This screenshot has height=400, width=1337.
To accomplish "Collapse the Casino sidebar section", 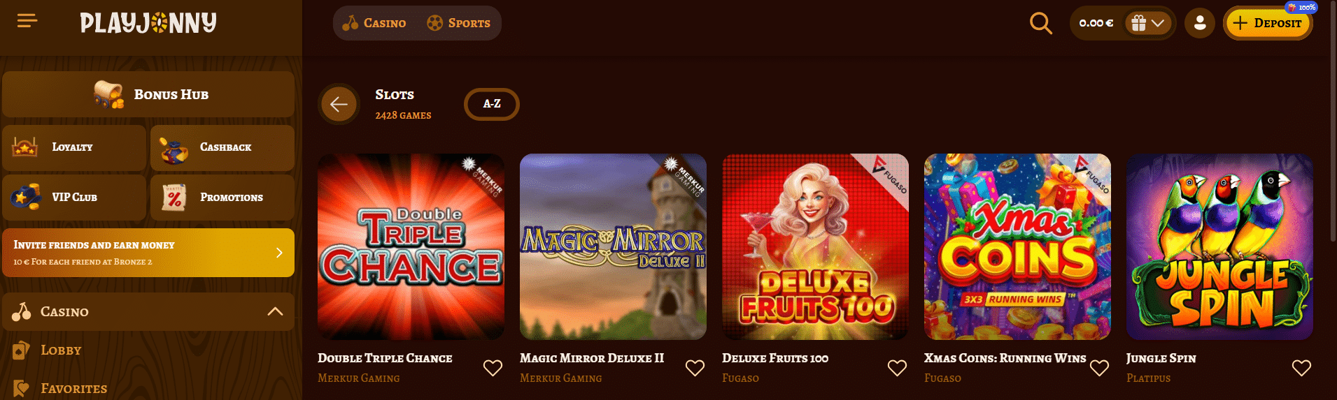I will tap(275, 311).
